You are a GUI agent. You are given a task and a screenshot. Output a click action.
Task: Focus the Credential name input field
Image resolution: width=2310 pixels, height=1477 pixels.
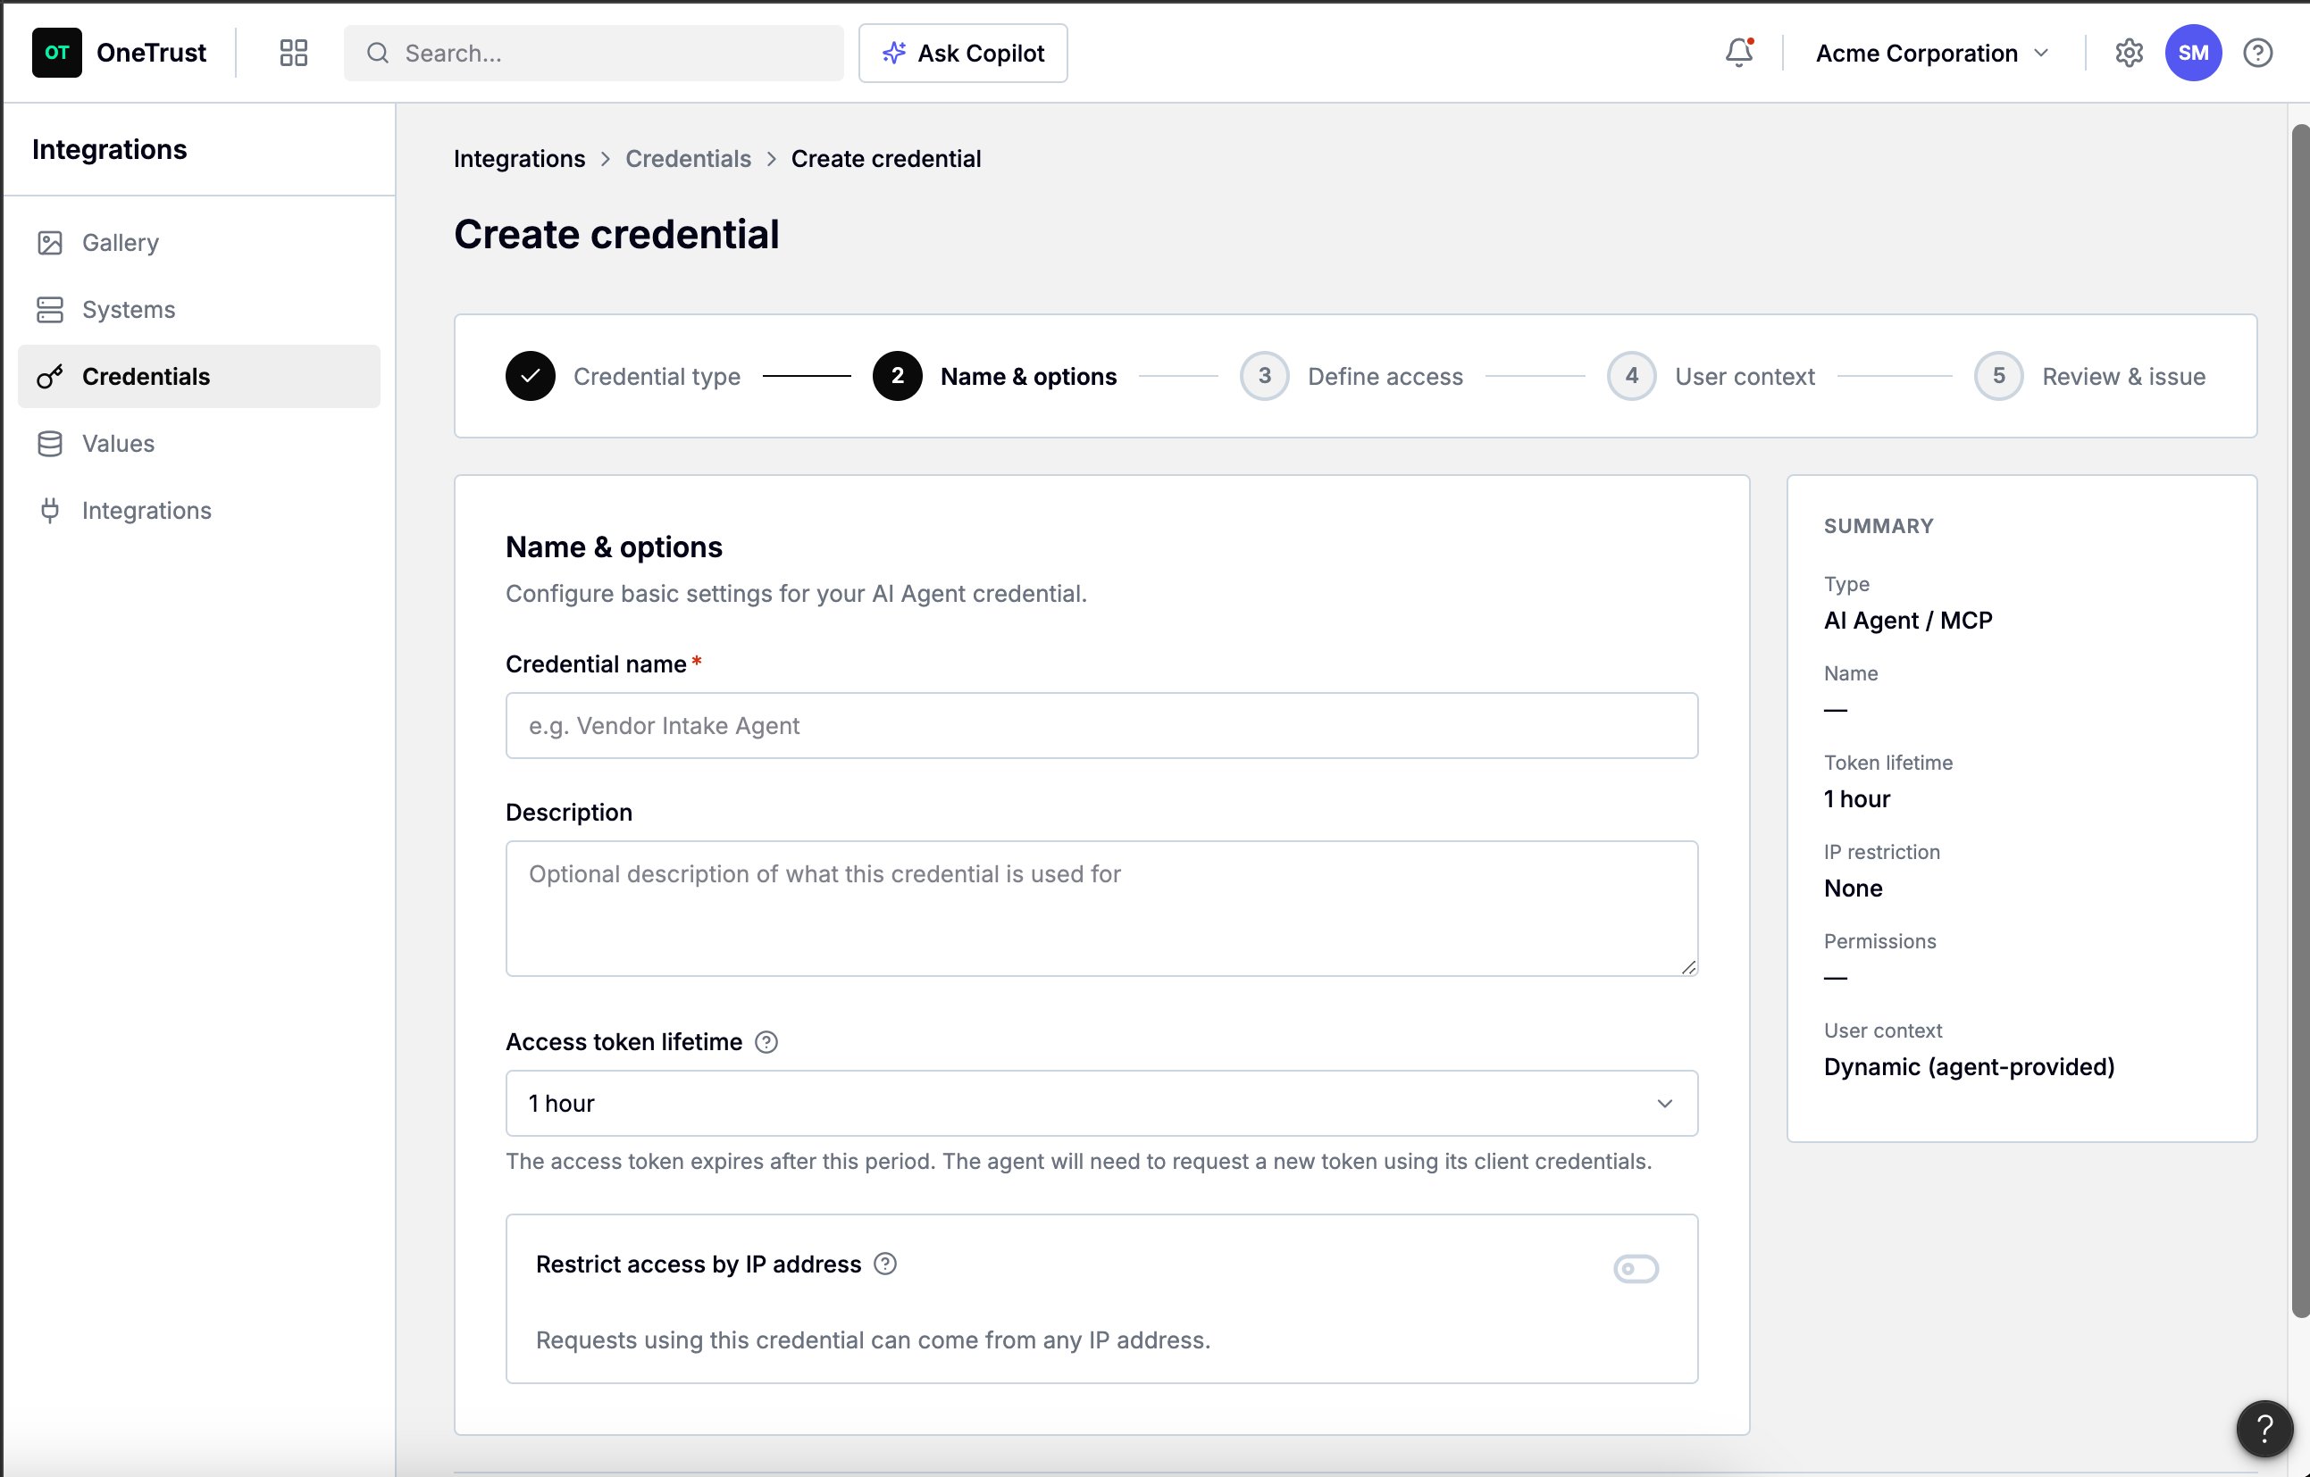(1101, 726)
